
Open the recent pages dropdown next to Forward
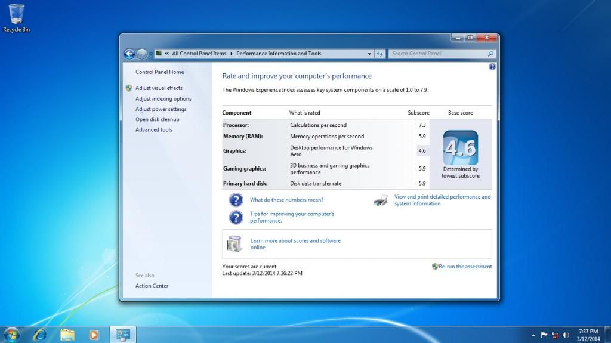pos(151,54)
